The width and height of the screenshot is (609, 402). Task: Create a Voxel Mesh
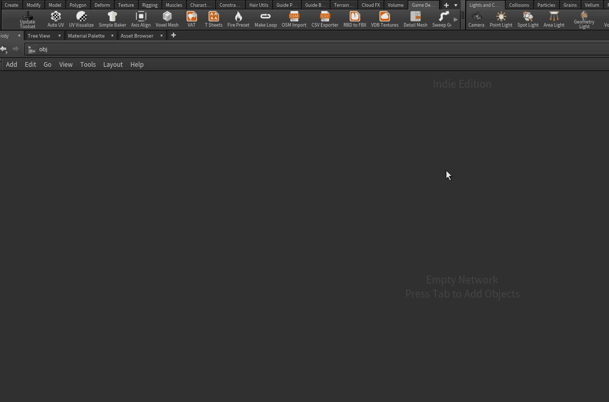pyautogui.click(x=167, y=20)
